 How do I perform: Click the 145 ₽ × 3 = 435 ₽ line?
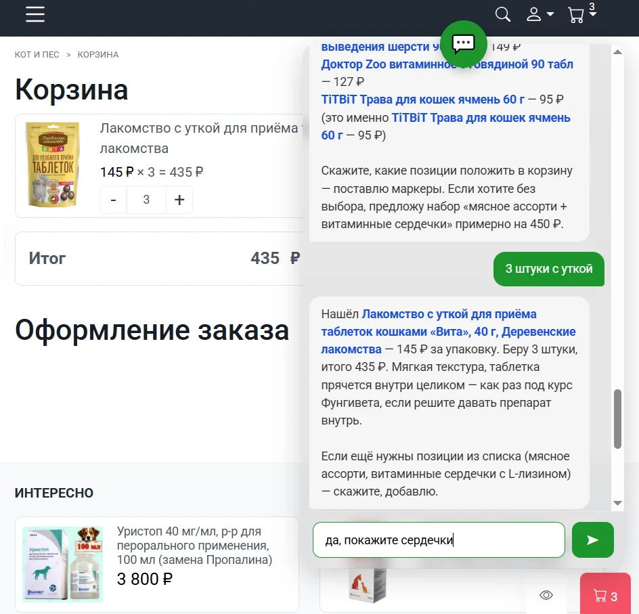152,172
